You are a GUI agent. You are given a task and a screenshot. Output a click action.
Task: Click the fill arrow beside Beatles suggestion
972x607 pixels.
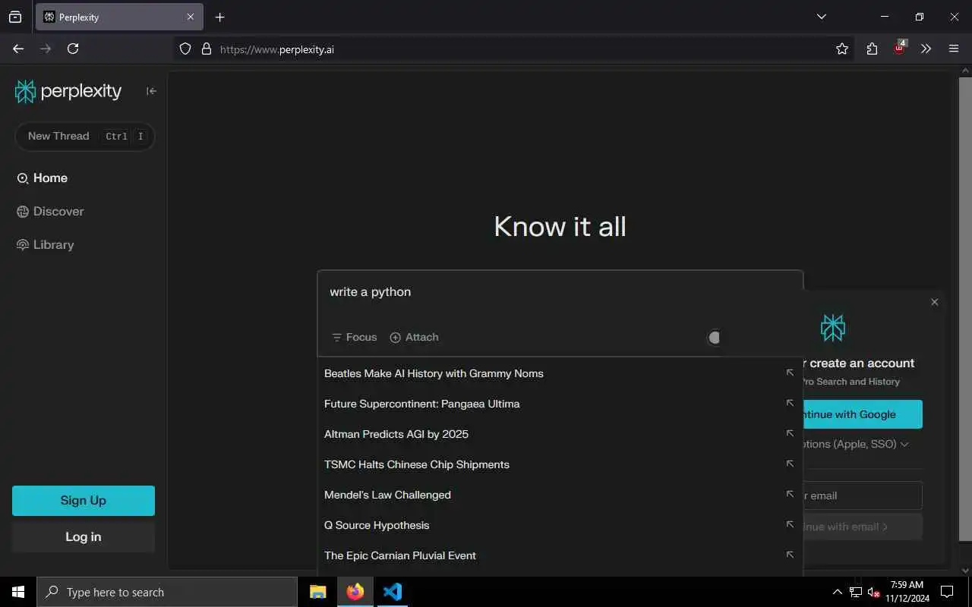[790, 373]
